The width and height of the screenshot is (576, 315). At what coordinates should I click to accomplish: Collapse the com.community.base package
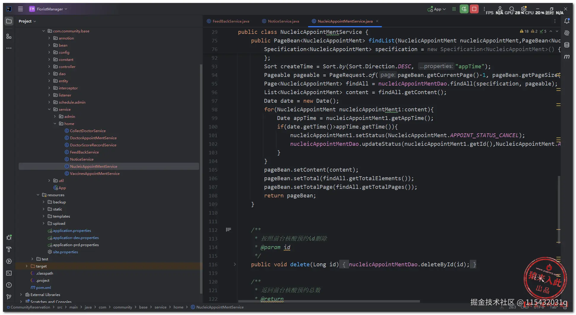pos(44,31)
